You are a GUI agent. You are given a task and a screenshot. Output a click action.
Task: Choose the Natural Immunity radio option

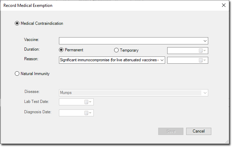[x=17, y=74]
